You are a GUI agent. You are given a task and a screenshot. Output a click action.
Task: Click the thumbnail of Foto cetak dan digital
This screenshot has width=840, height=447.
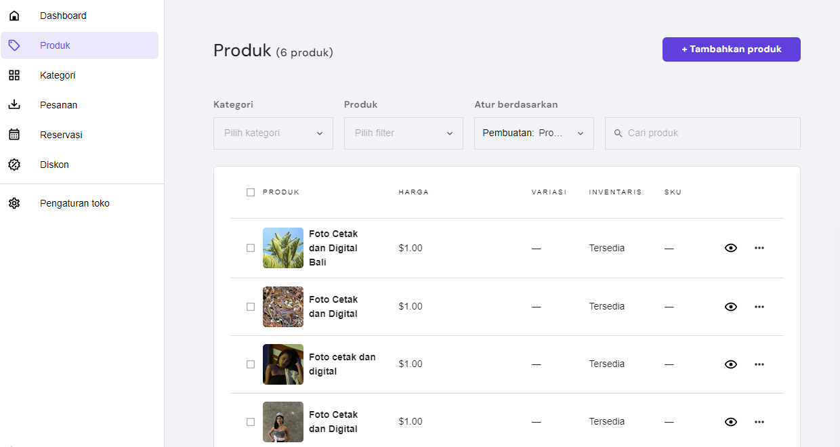pos(282,364)
